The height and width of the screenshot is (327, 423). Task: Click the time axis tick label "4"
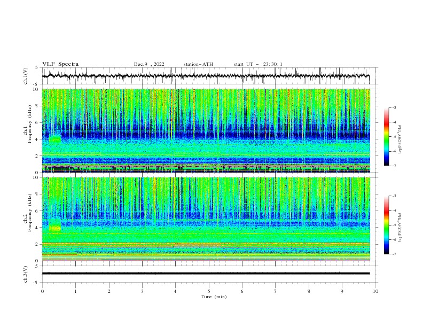175,291
